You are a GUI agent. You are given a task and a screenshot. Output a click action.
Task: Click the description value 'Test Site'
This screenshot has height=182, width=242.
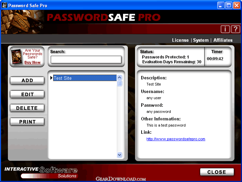click(154, 84)
